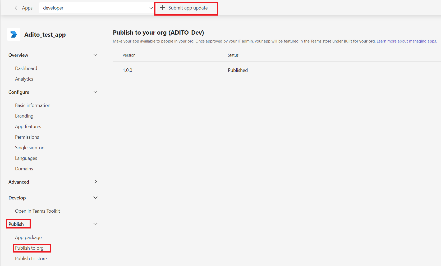
Task: Open the Permissions page
Action: coord(27,137)
